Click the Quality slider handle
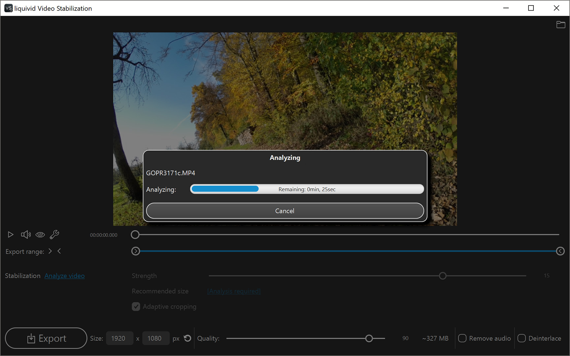 coord(369,338)
